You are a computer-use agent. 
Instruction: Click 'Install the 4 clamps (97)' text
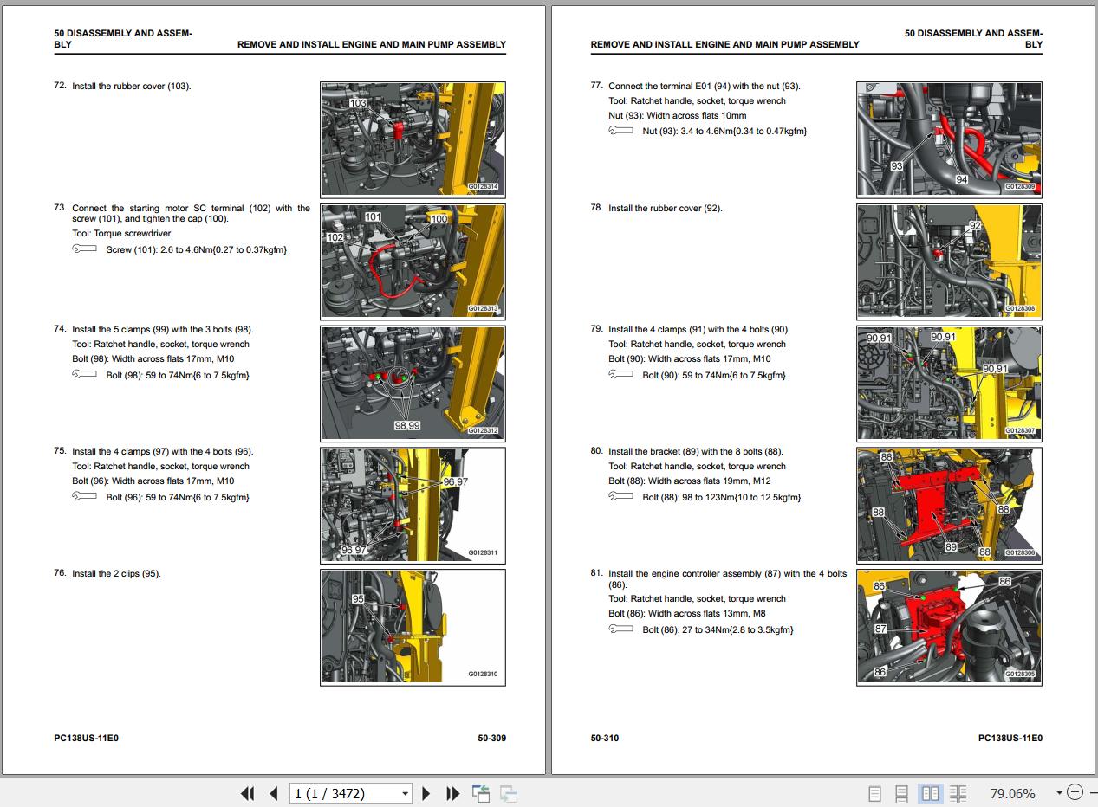point(163,452)
